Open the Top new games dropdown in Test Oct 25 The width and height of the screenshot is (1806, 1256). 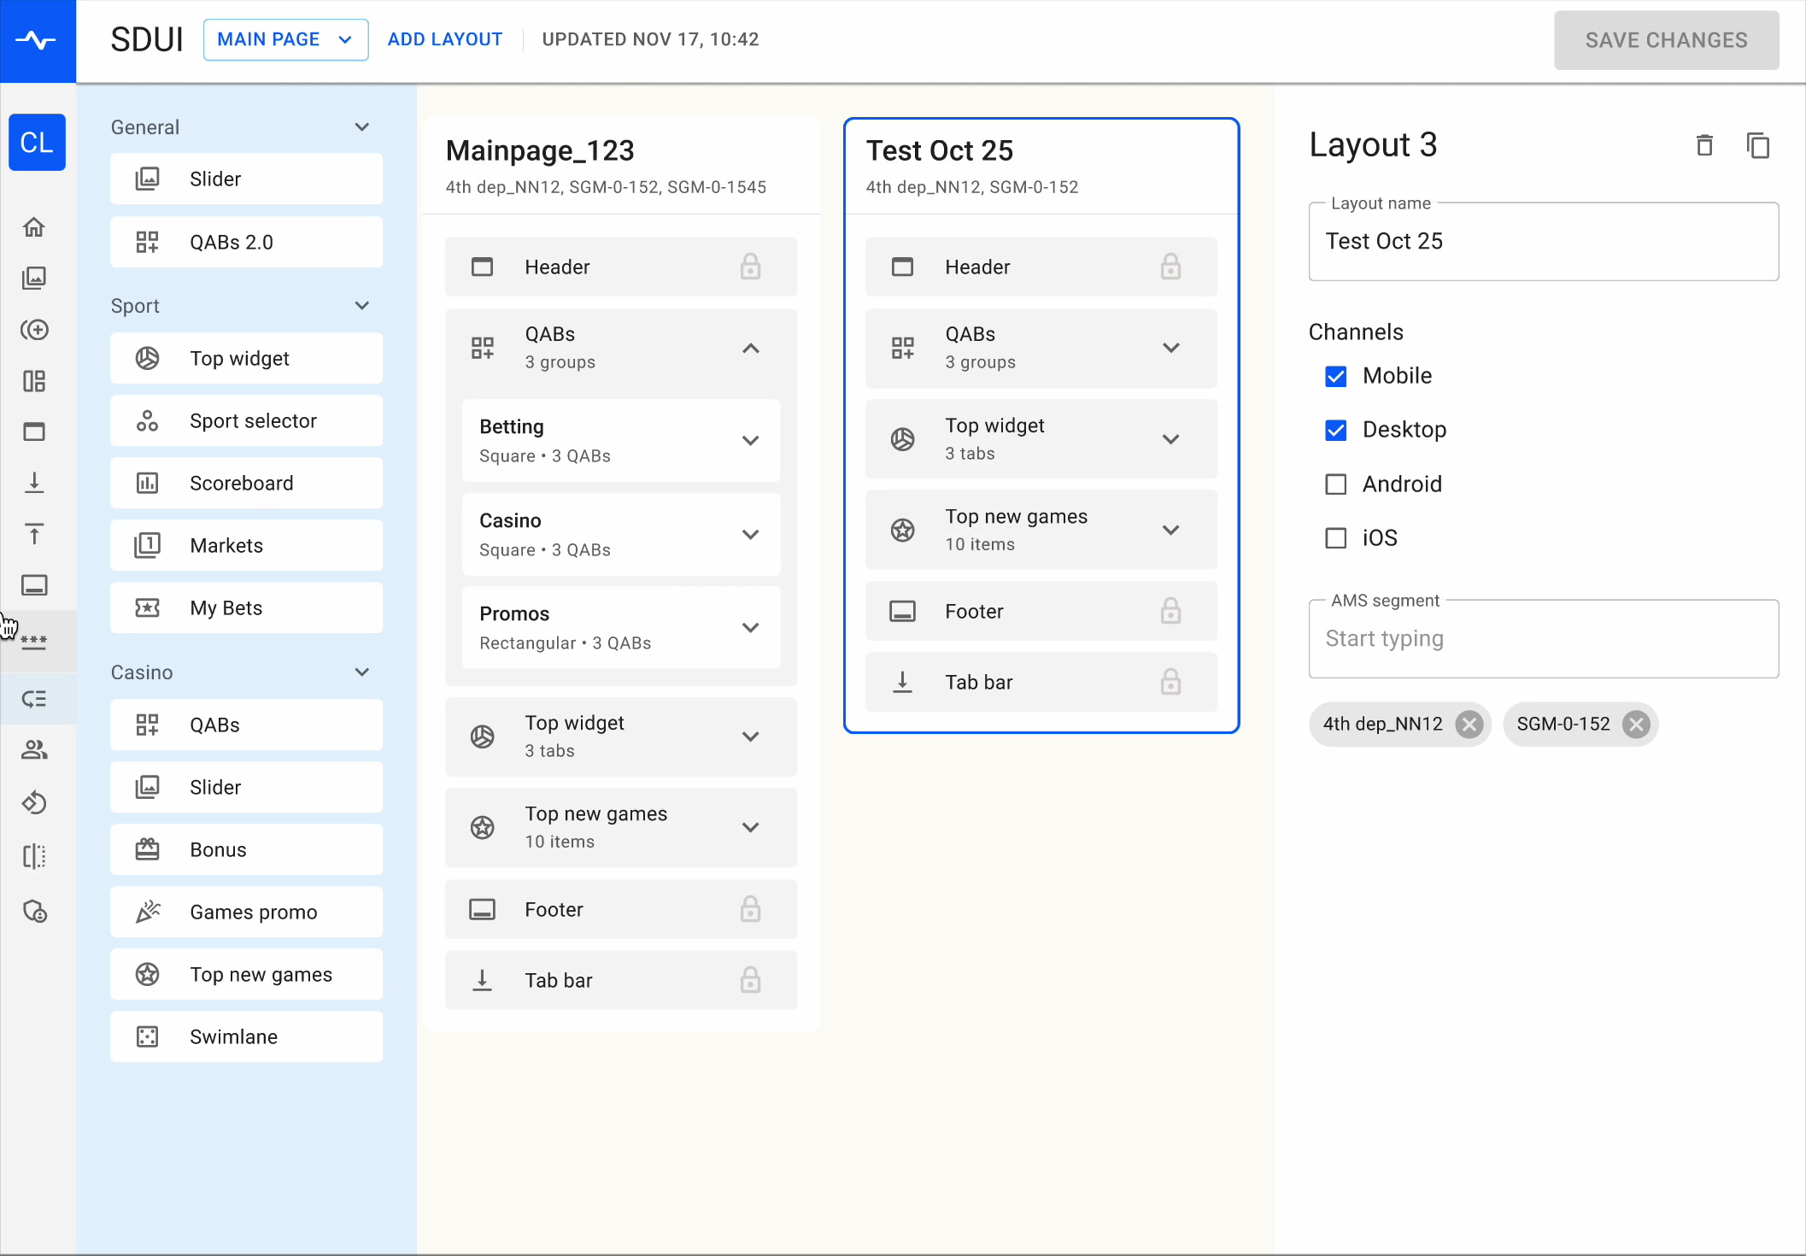pos(1171,529)
